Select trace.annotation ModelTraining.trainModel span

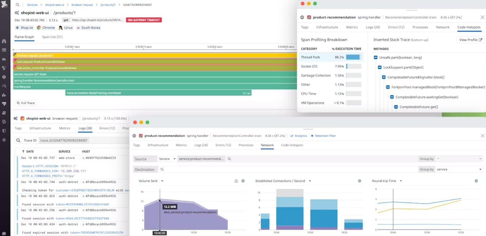[x=158, y=93]
